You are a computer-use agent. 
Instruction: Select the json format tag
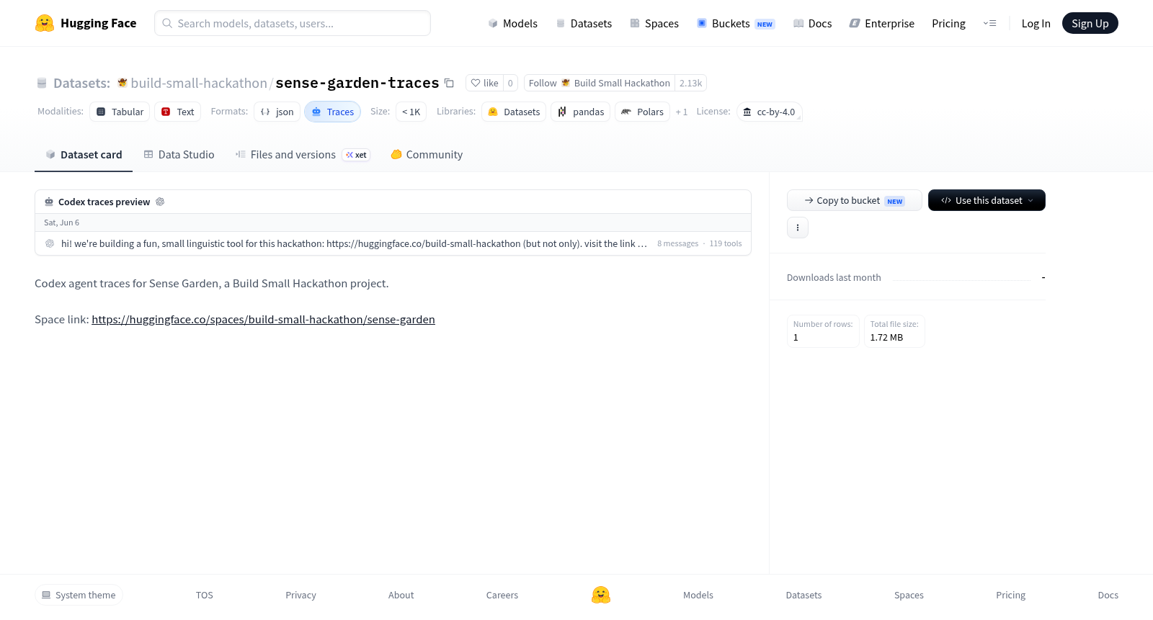[277, 112]
